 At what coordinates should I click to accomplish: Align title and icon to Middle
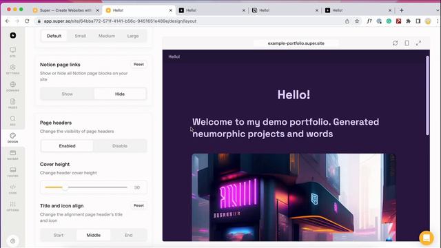point(94,235)
